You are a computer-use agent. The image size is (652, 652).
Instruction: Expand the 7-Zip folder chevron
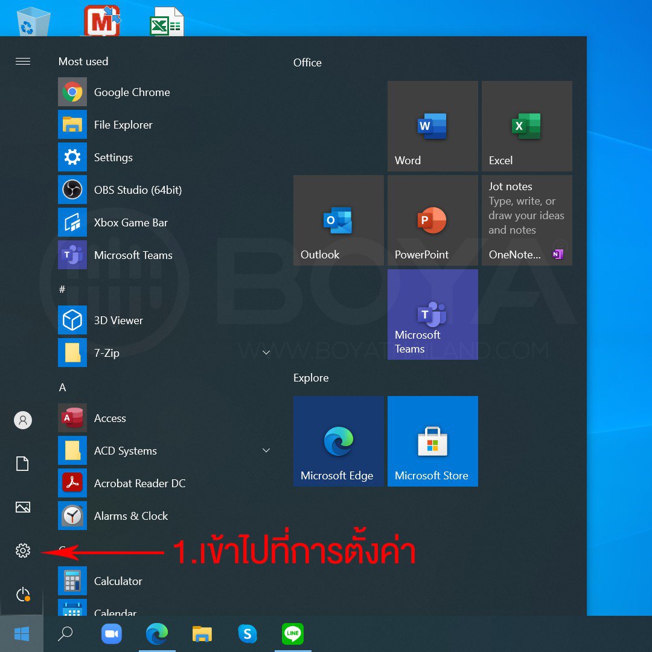pos(266,353)
